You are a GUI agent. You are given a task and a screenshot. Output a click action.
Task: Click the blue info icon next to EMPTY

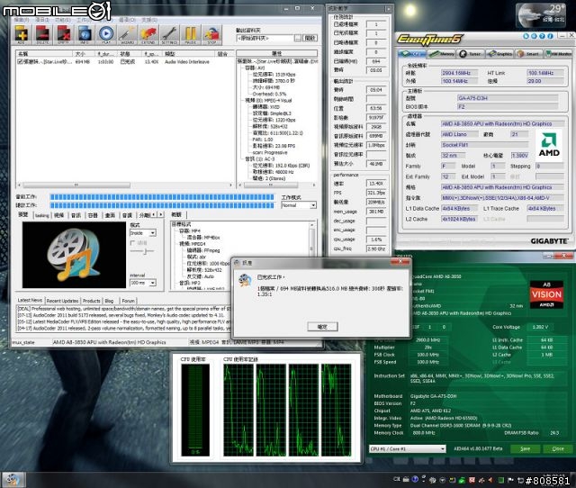click(x=85, y=35)
